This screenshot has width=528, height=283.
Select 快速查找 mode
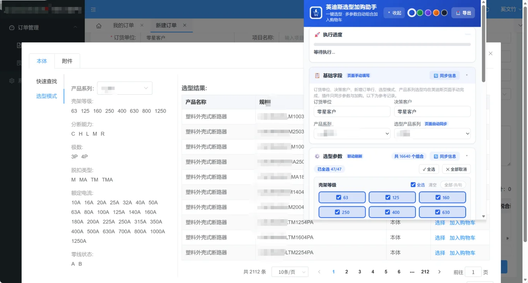(46, 81)
